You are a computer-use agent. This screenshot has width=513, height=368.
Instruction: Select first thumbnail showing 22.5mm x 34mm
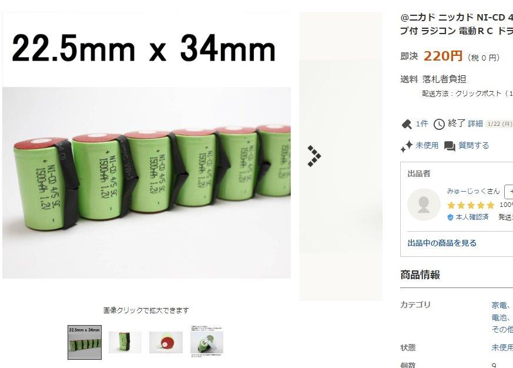pyautogui.click(x=85, y=342)
